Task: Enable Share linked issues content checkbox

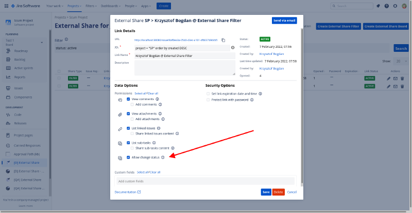Action: pos(132,133)
